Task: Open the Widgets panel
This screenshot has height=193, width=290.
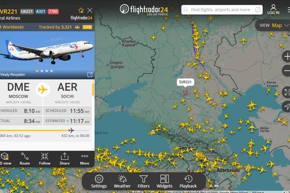Action: point(165,181)
